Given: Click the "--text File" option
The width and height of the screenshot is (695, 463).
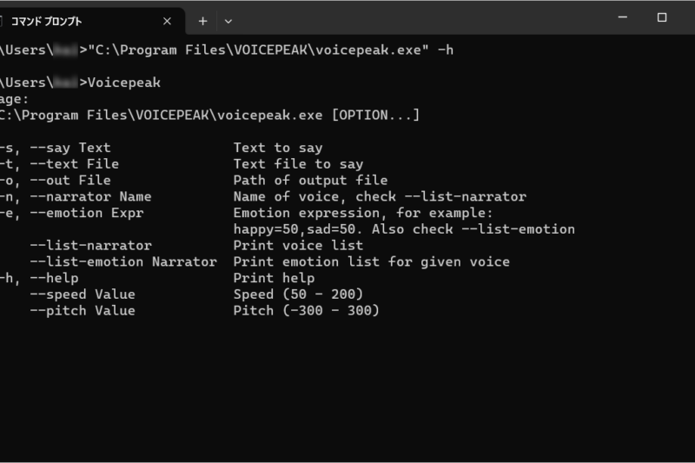Looking at the screenshot, I should pos(74,164).
